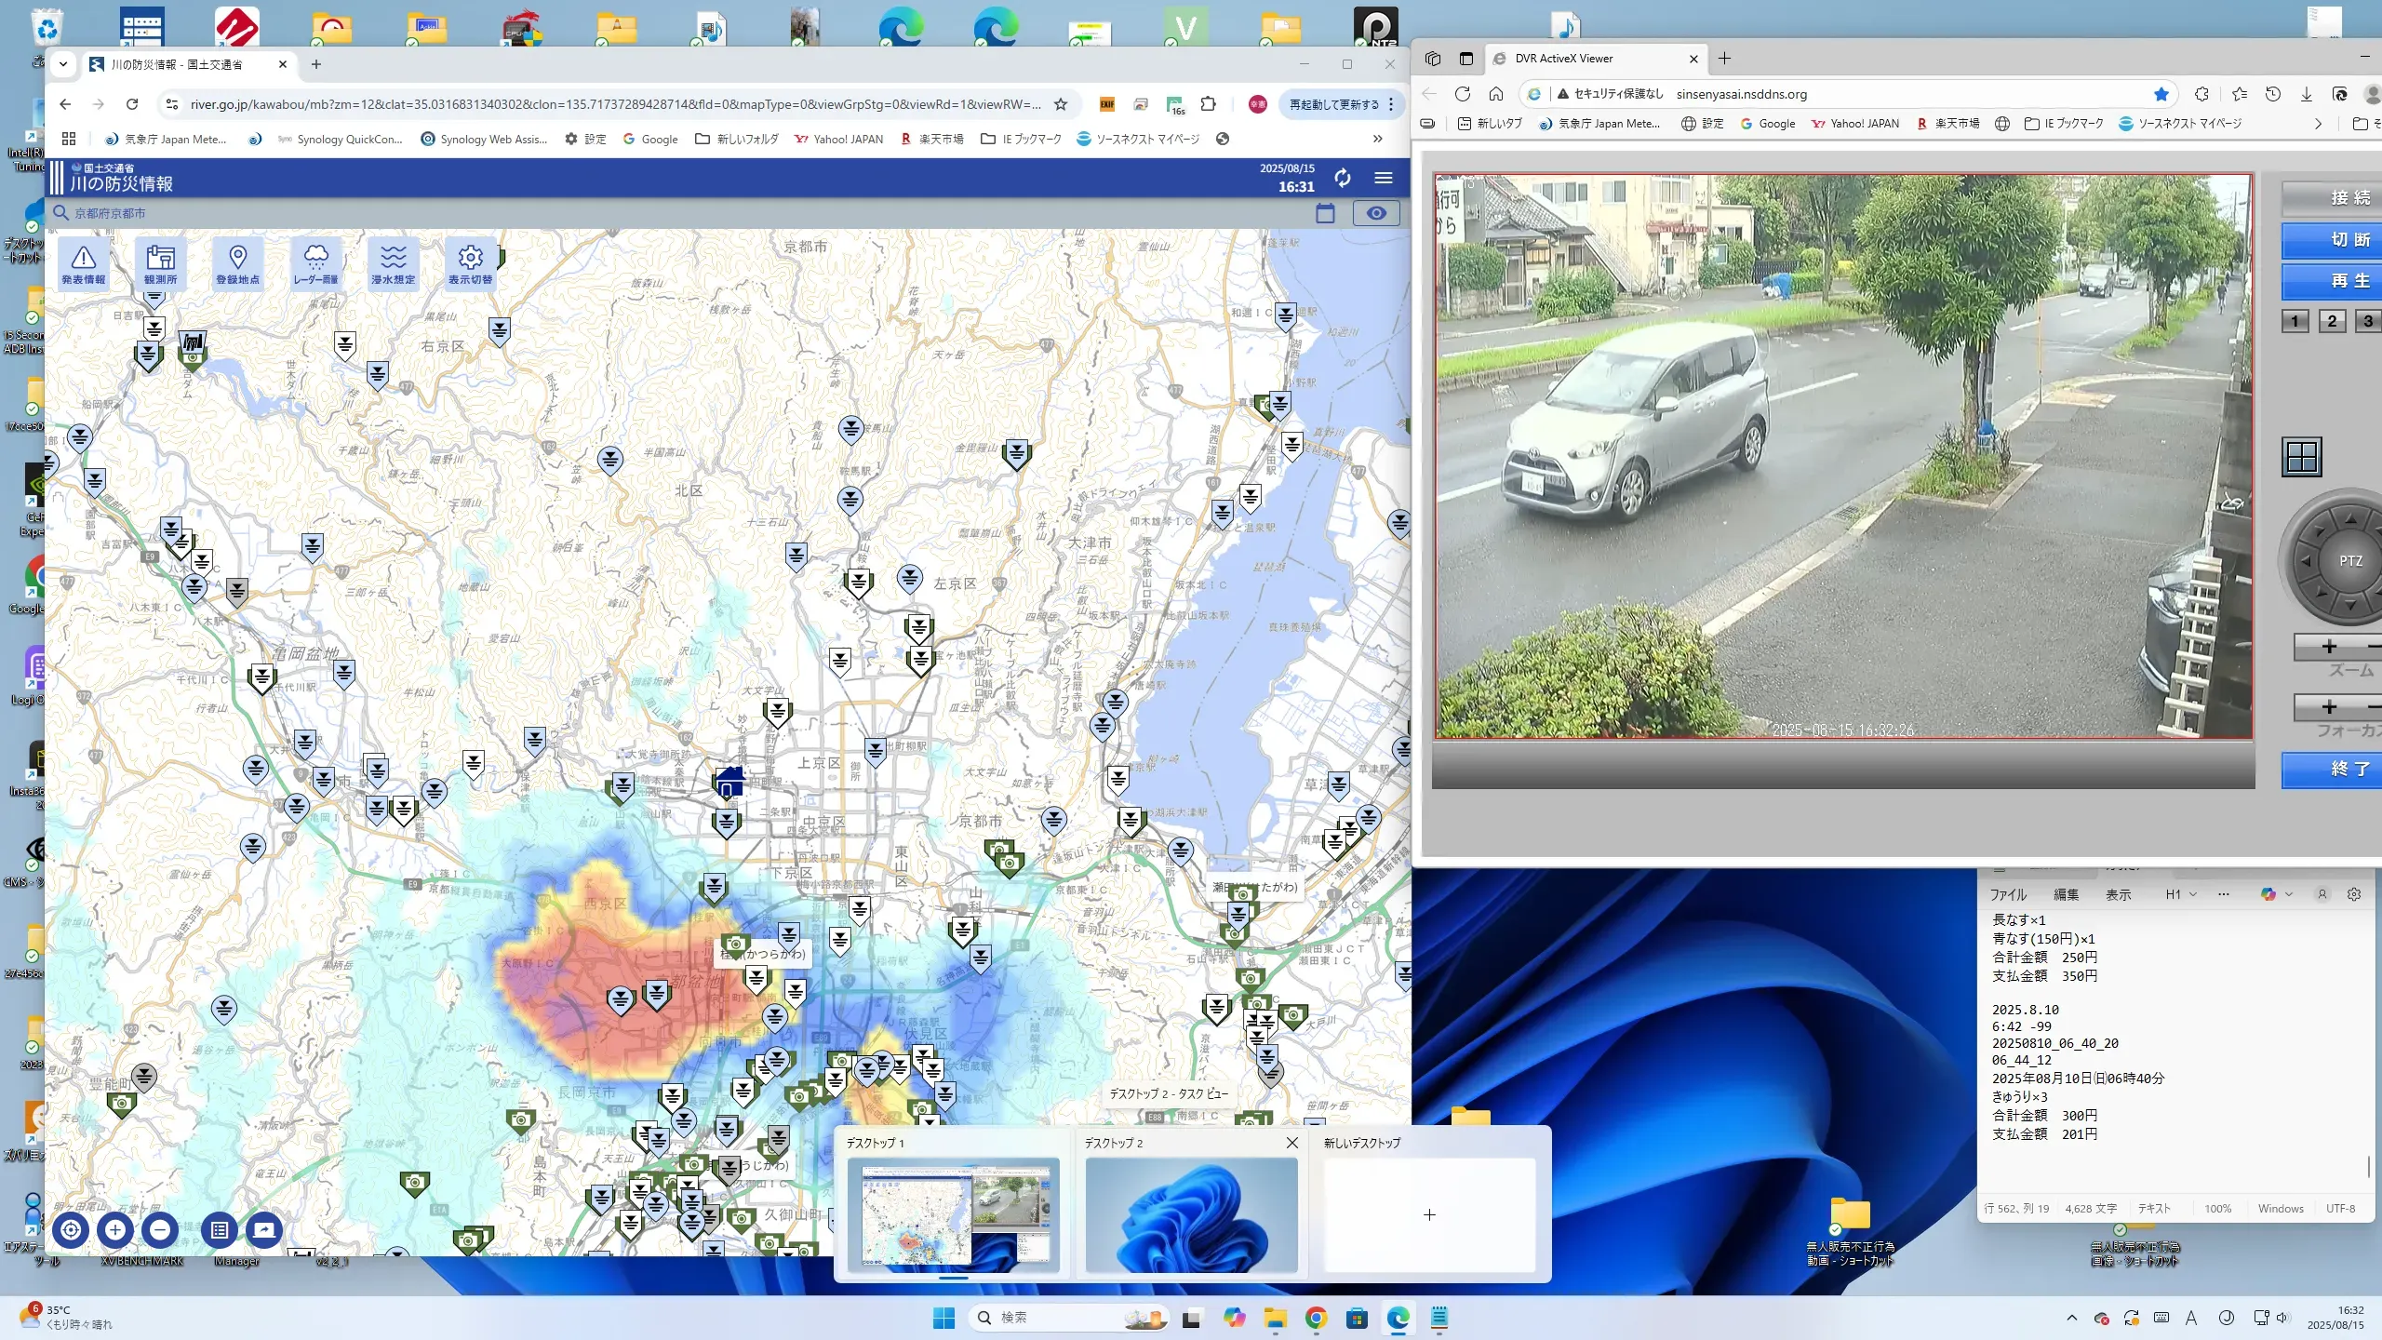Screen dimensions: 2382x1340
Task: Open the calendar date picker icon
Action: [x=1325, y=214]
